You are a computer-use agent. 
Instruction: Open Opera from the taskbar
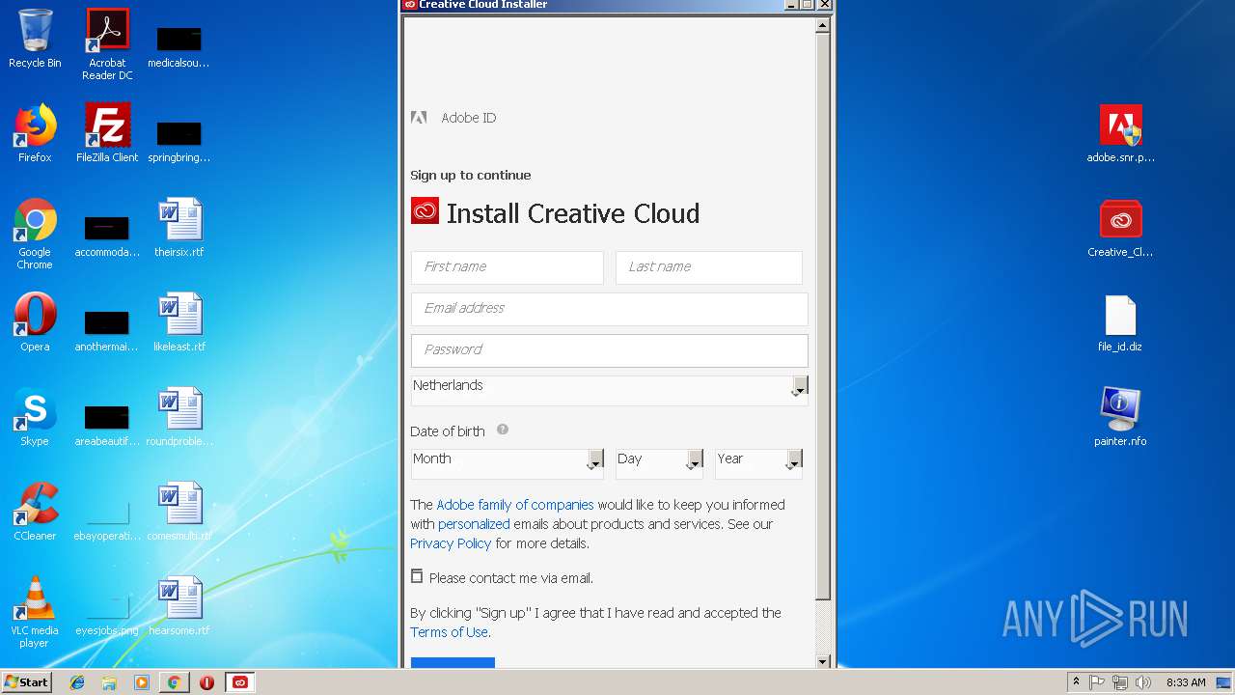[x=206, y=682]
